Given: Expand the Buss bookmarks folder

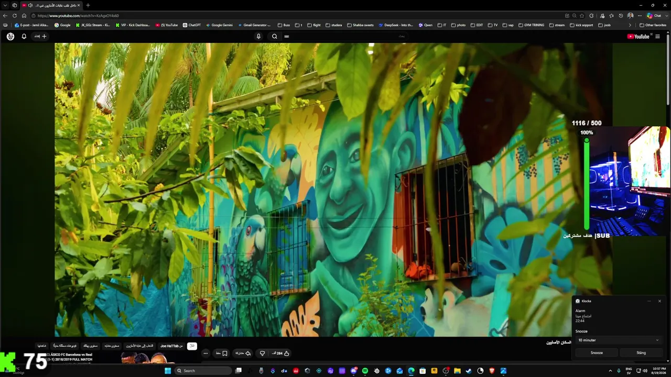Looking at the screenshot, I should (284, 25).
